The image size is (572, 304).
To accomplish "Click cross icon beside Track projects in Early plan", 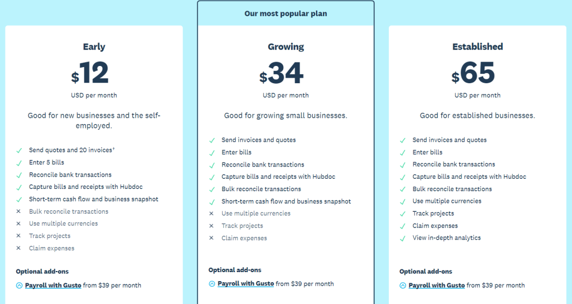I will pos(18,236).
